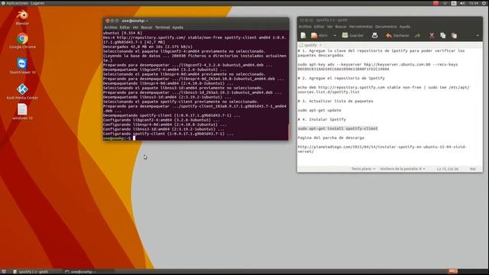Click the green redo arrow in gedit
This screenshot has width=489, height=275.
click(x=417, y=36)
